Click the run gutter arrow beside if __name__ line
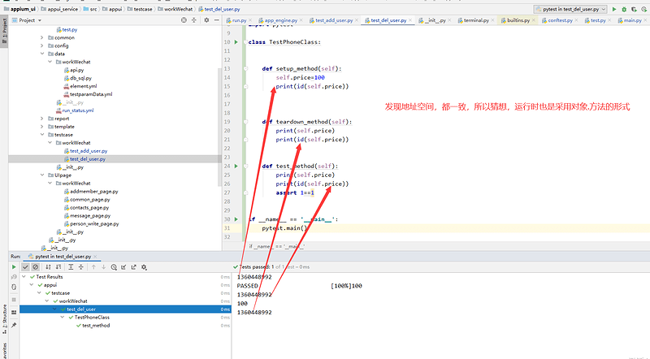 (236, 218)
